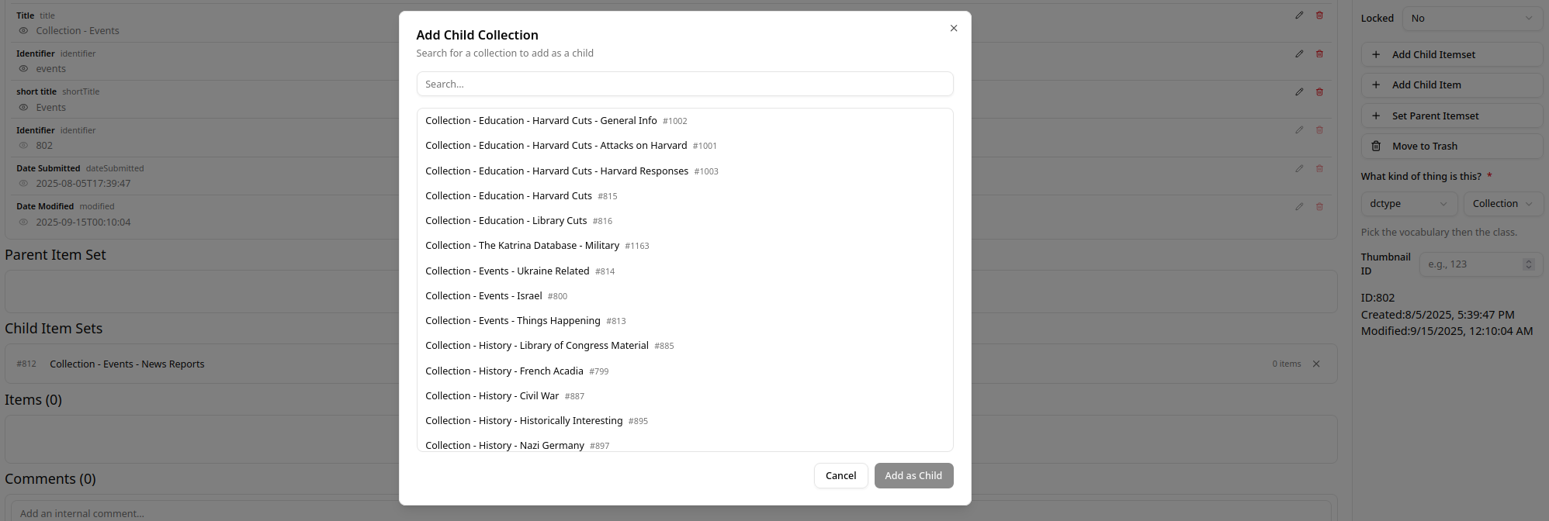Select Collection - Events - Israel

[x=684, y=296]
